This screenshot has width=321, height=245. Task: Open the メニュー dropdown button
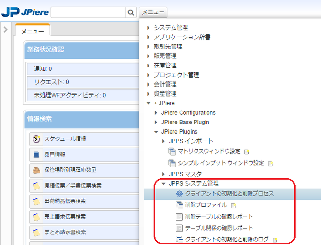[153, 12]
